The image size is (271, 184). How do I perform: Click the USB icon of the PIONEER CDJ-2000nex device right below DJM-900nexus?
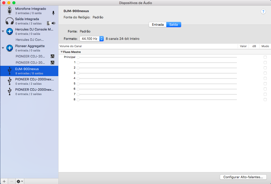pos(10,81)
